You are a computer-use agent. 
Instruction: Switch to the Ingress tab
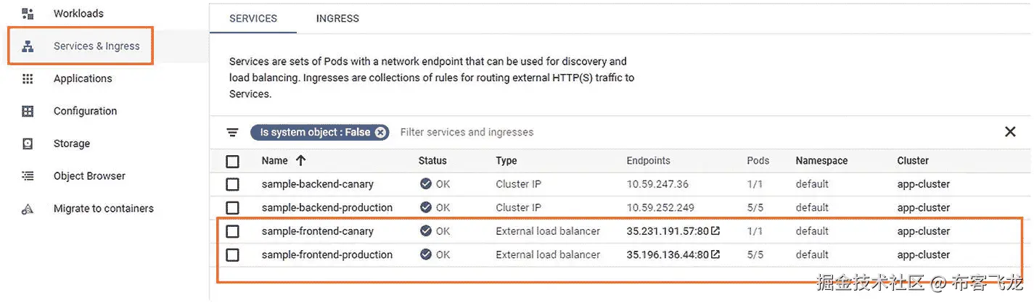337,18
